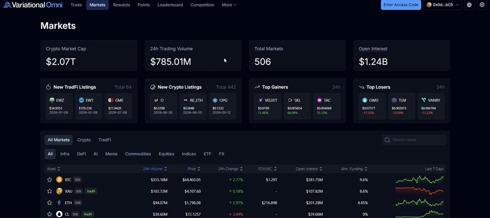Screen dimensions: 490x218
Task: Favorite ETH with its star icon
Action: [49, 203]
